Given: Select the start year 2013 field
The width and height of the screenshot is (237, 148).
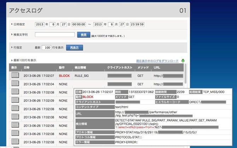Looking at the screenshot, I should (40, 24).
